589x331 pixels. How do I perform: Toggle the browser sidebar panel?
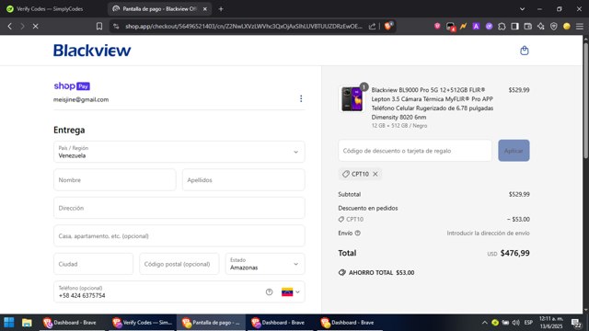coord(515,27)
